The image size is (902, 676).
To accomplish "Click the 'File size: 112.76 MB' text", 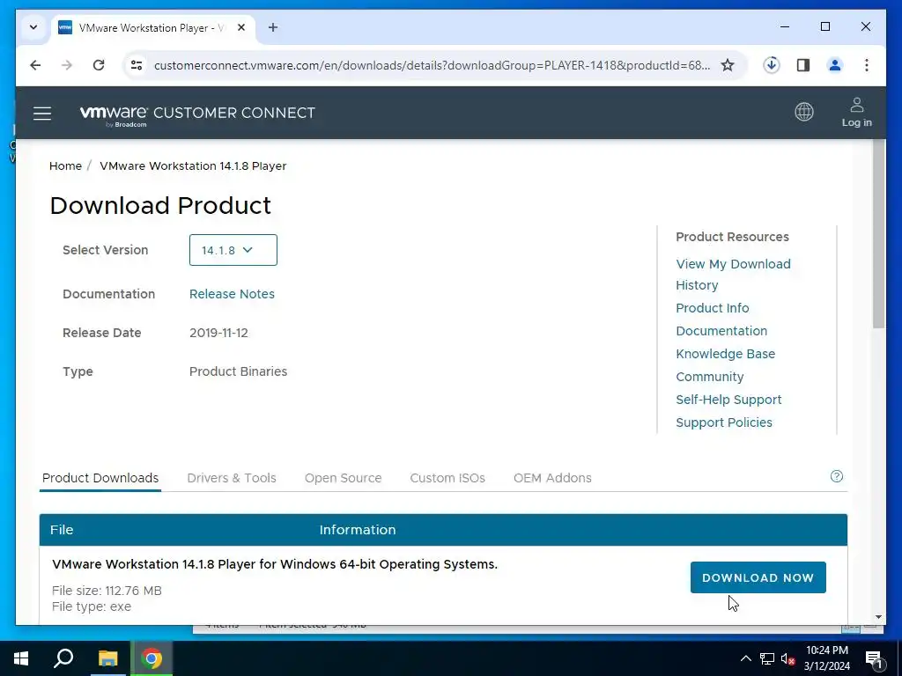I will click(107, 591).
